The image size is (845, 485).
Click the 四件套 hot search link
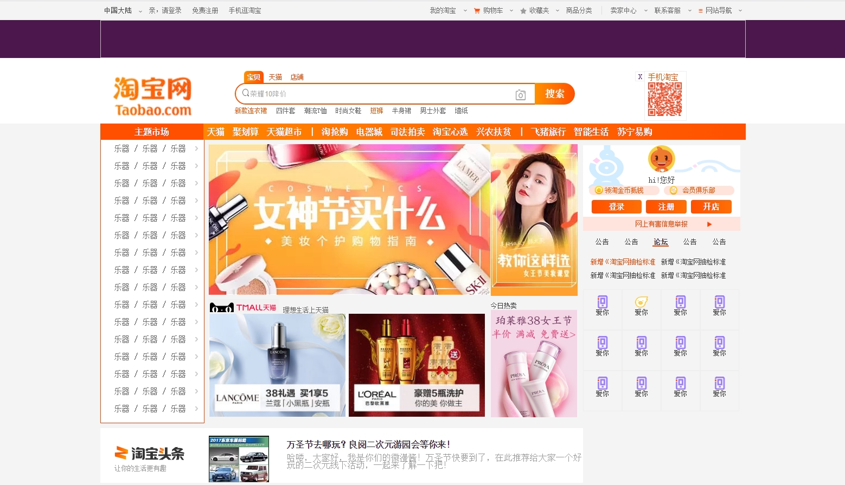(x=286, y=111)
